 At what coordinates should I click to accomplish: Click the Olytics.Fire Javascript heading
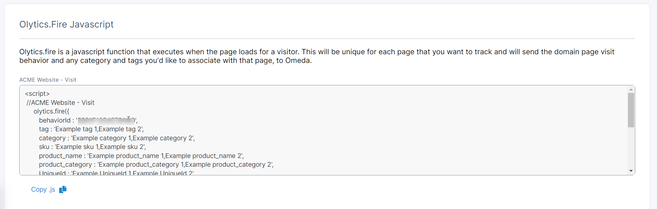(66, 25)
